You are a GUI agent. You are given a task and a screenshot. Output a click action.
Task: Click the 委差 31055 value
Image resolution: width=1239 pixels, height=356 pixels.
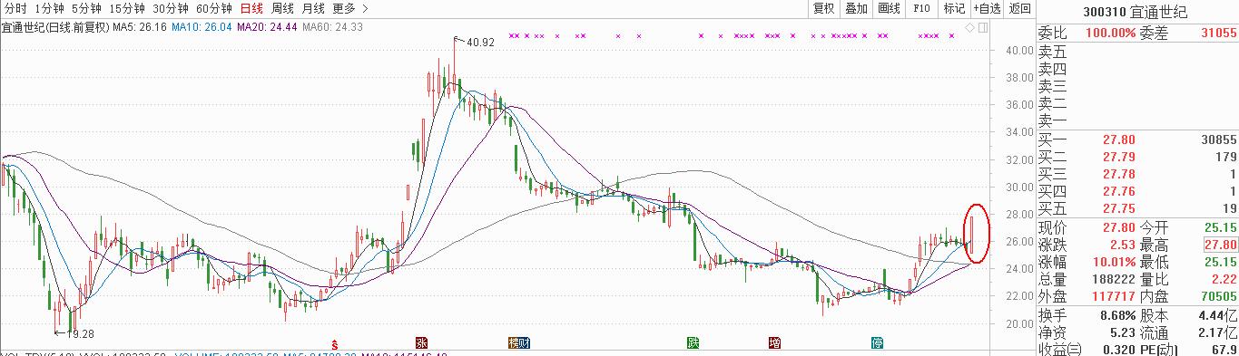click(1218, 33)
